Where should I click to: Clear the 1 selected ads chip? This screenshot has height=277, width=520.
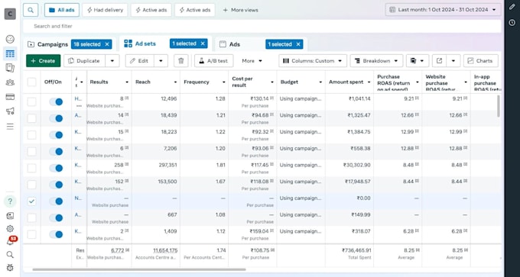click(298, 44)
